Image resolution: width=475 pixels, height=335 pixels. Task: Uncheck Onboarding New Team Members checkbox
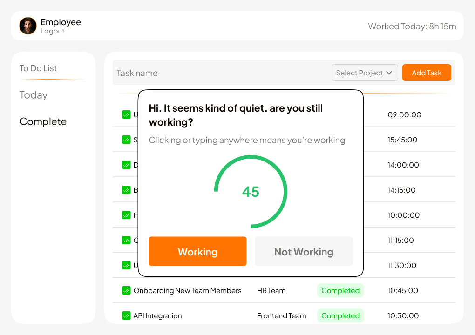point(126,290)
